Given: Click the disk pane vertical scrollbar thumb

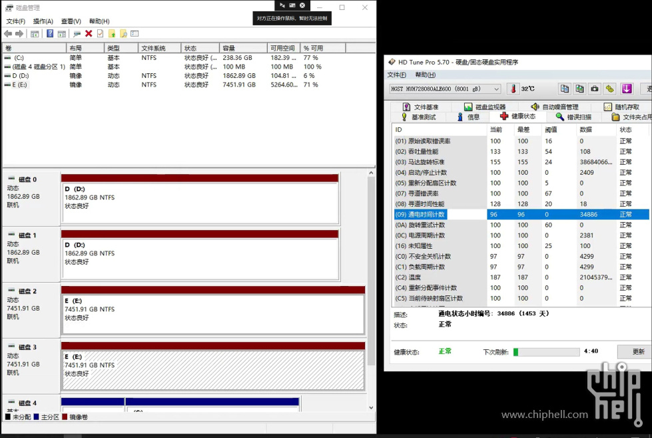Looking at the screenshot, I should click(x=371, y=270).
